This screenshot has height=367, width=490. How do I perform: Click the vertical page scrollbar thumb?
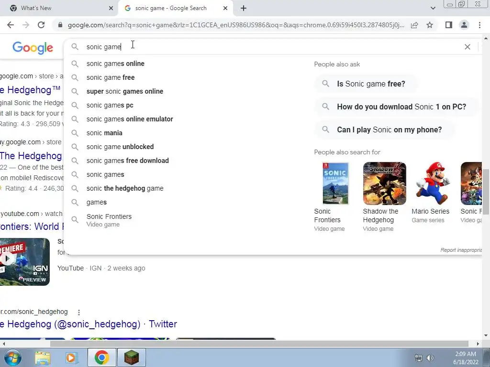coord(486,192)
